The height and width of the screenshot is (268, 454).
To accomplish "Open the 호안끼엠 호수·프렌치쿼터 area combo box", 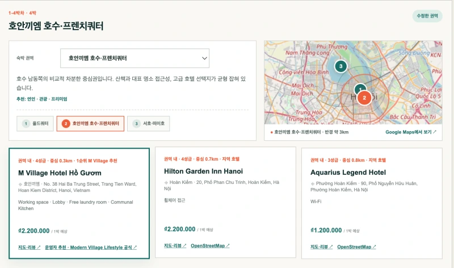I will (x=134, y=58).
